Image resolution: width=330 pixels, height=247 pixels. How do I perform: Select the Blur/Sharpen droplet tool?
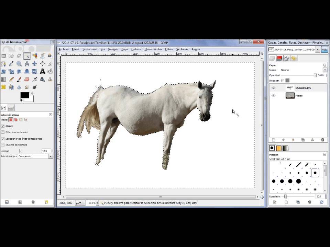[19, 87]
